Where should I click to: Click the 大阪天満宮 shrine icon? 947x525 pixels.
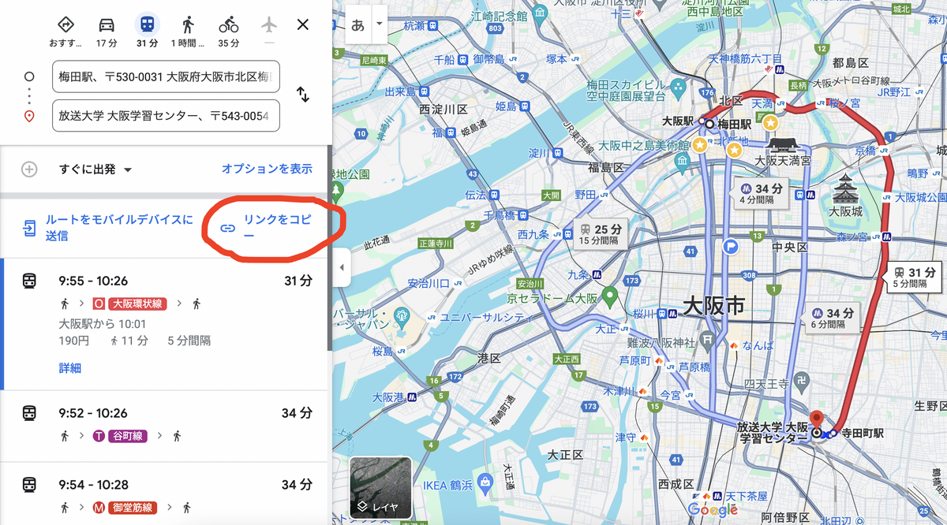(784, 144)
